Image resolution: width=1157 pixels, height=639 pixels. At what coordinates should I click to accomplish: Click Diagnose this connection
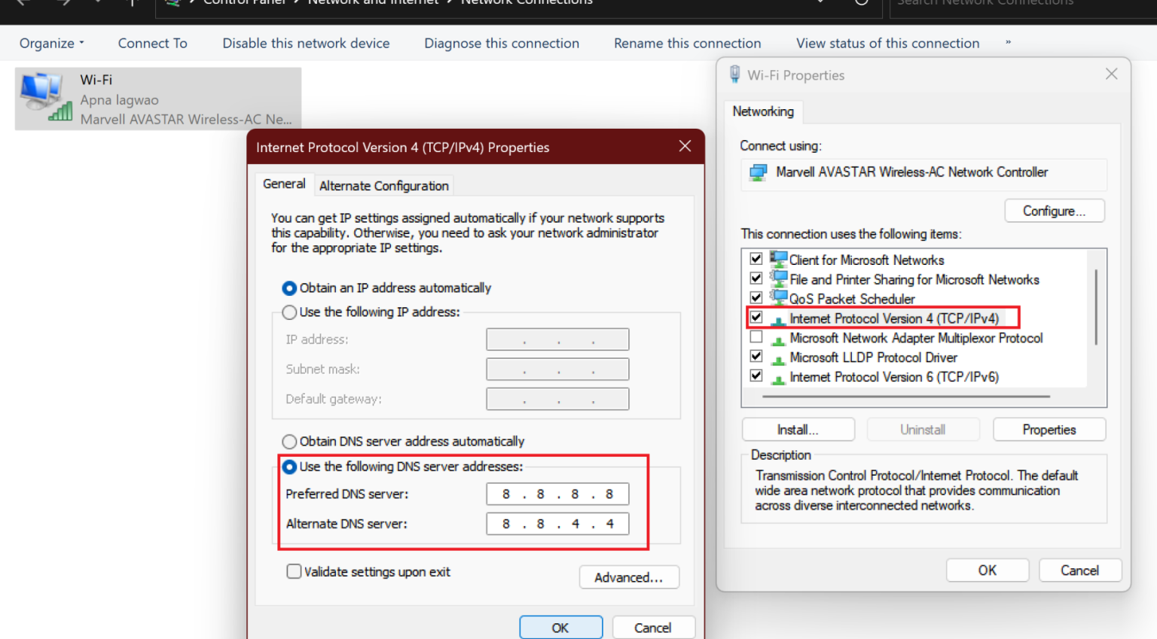pyautogui.click(x=502, y=44)
